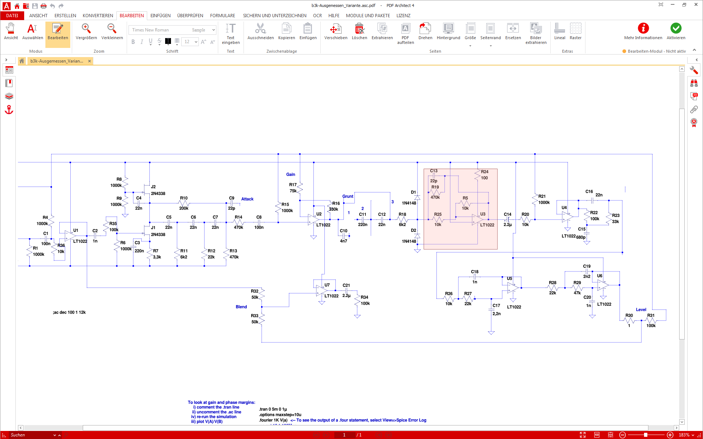Toggle italic text formatting
This screenshot has width=703, height=439.
point(142,42)
